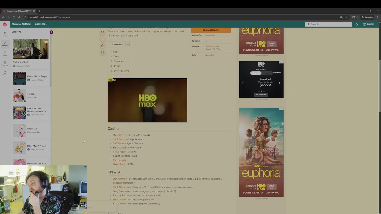
Task: Jump to Crew in Contents
Action: [x=116, y=56]
